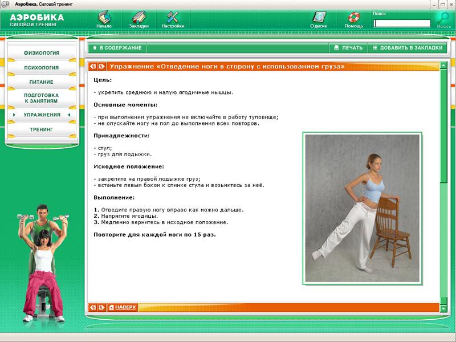Click previous arrow in bottom orange bar

(93, 307)
